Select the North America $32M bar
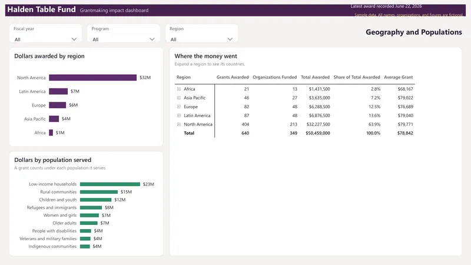 click(x=93, y=78)
